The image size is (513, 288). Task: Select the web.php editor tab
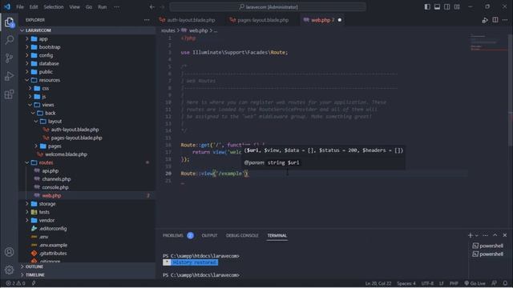(323, 20)
